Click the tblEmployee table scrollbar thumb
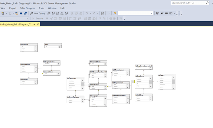 click(151, 82)
